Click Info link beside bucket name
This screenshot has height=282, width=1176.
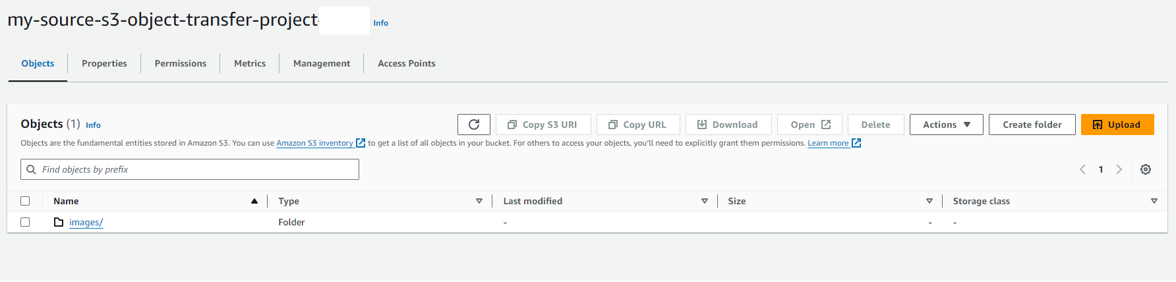[x=381, y=23]
